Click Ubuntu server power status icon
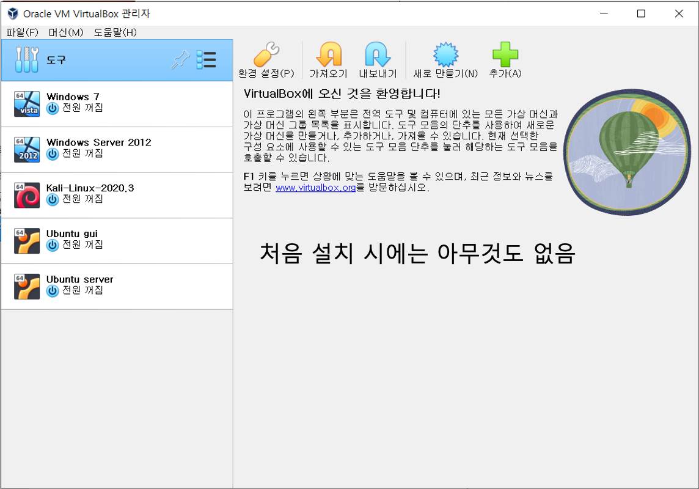 53,291
